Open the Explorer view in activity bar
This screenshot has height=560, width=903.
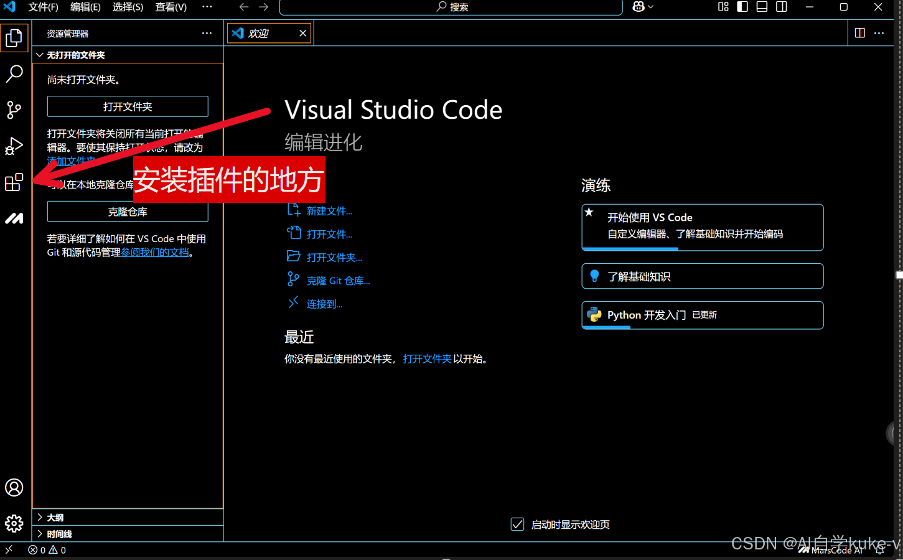click(14, 38)
